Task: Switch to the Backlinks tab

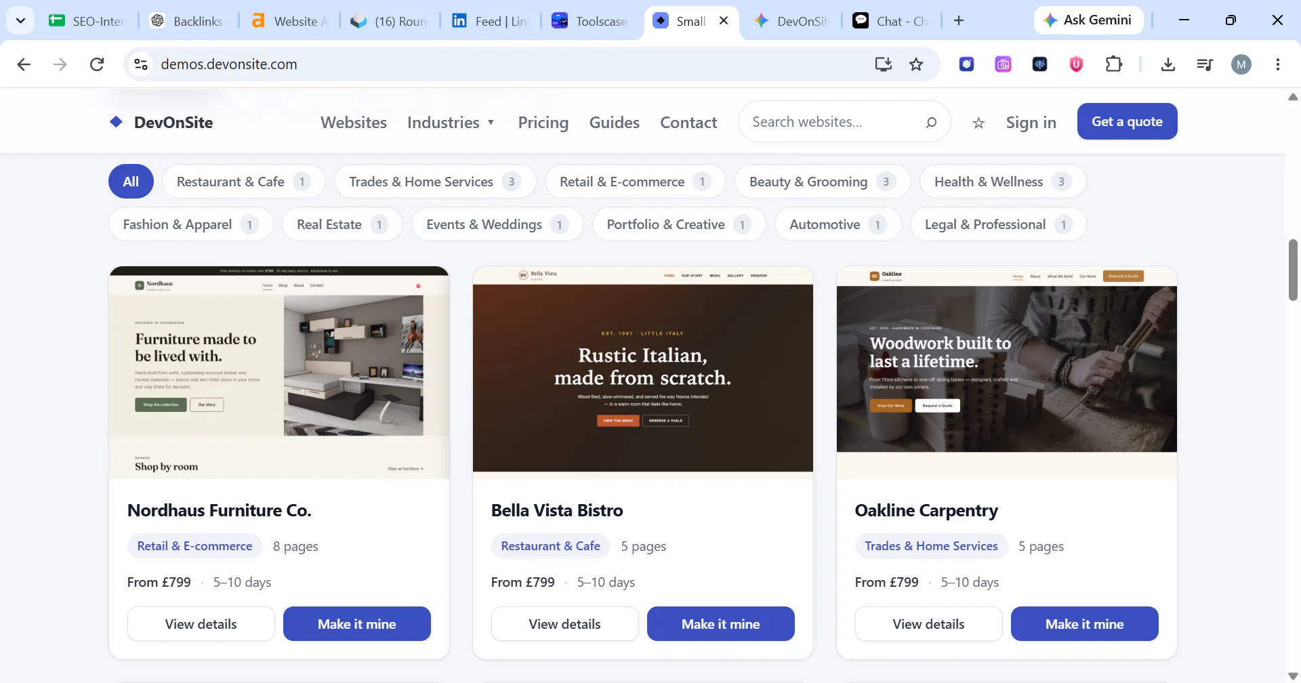Action: click(x=188, y=21)
